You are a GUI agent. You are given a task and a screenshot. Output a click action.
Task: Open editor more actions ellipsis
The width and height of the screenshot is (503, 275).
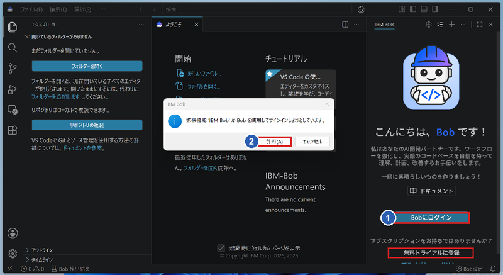(357, 25)
